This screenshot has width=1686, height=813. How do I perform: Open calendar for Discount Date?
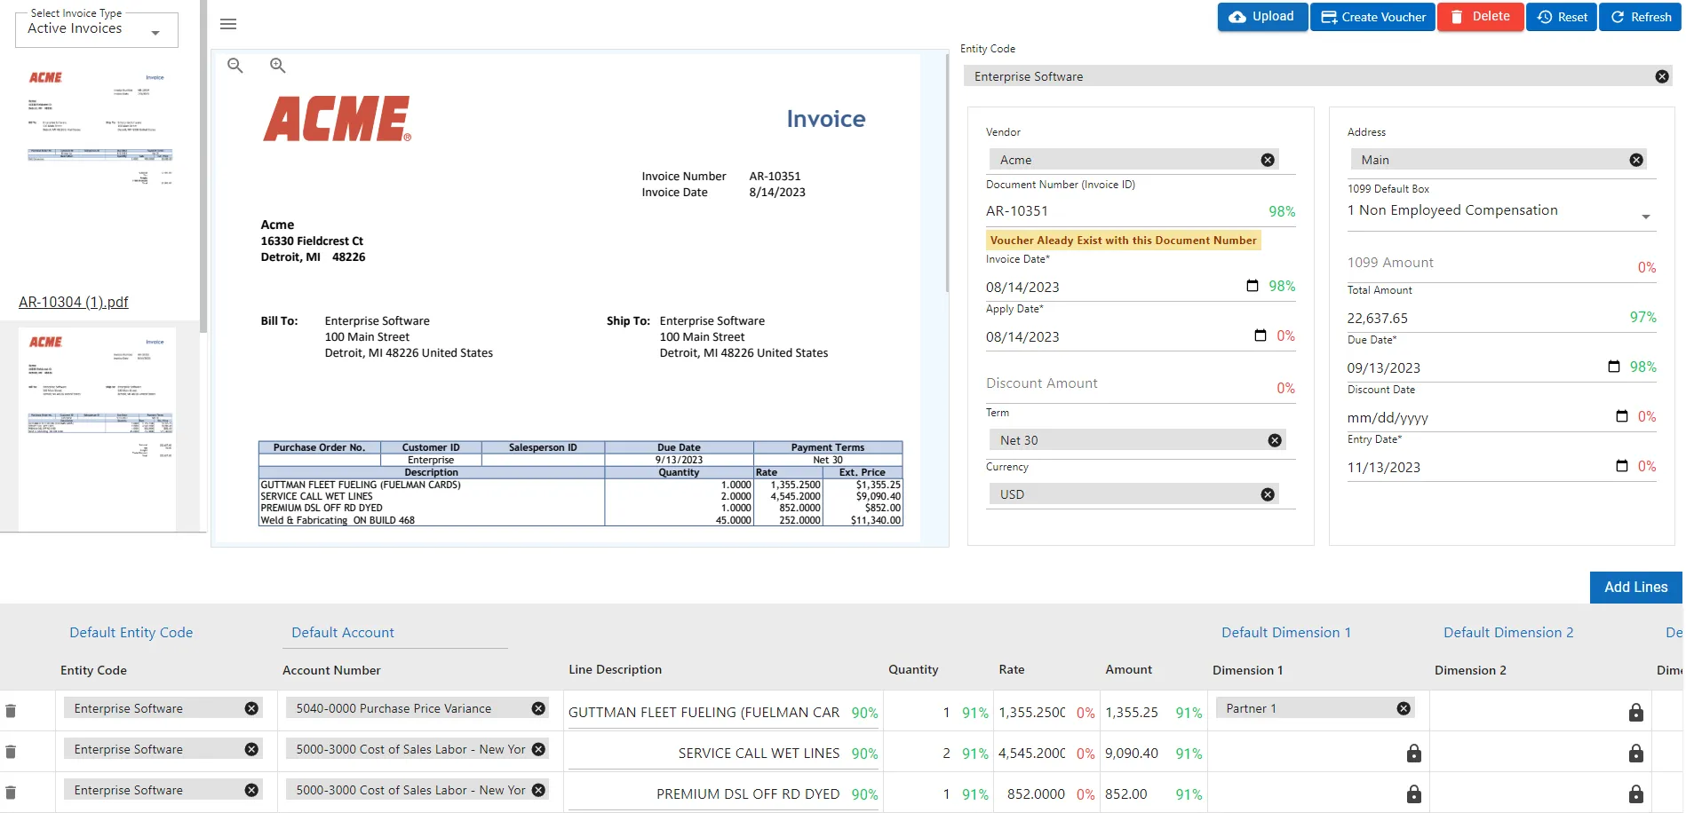pos(1622,416)
